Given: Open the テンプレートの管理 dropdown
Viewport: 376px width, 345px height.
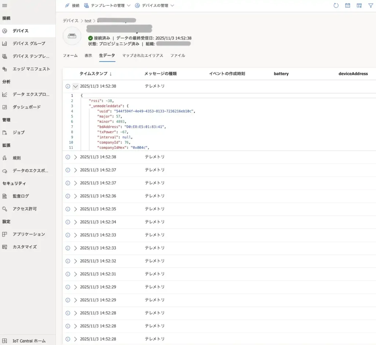Looking at the screenshot, I should coord(107,5).
